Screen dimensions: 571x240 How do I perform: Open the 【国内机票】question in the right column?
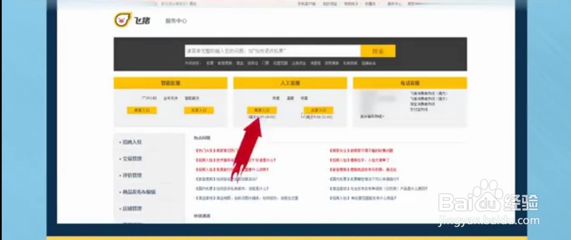pos(364,179)
